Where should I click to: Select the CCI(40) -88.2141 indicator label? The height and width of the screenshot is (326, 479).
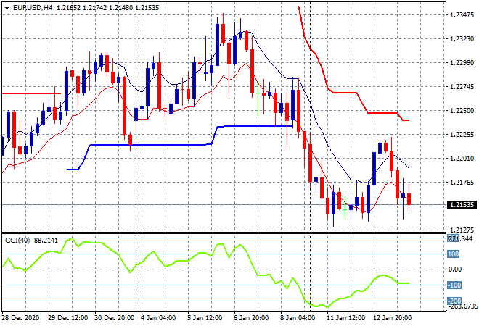pyautogui.click(x=31, y=241)
